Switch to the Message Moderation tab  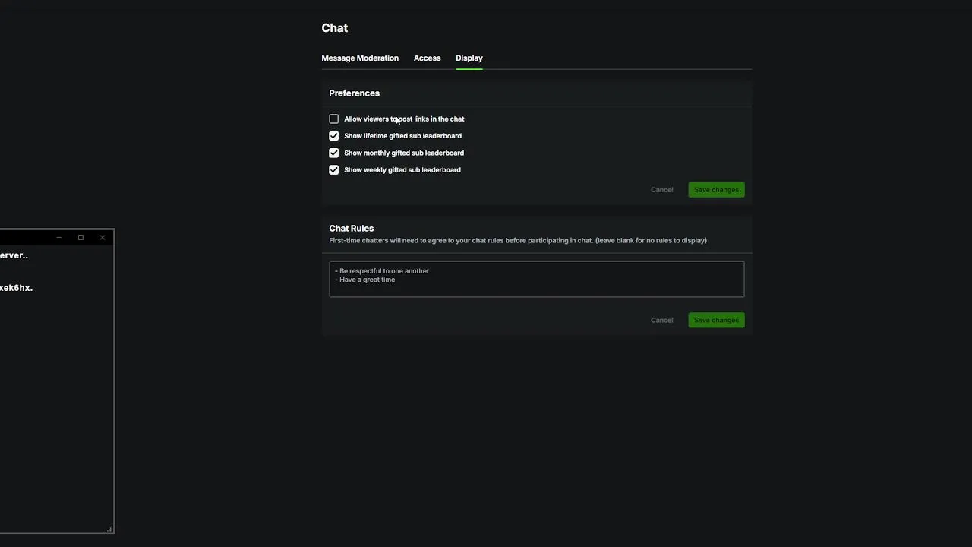pyautogui.click(x=360, y=58)
